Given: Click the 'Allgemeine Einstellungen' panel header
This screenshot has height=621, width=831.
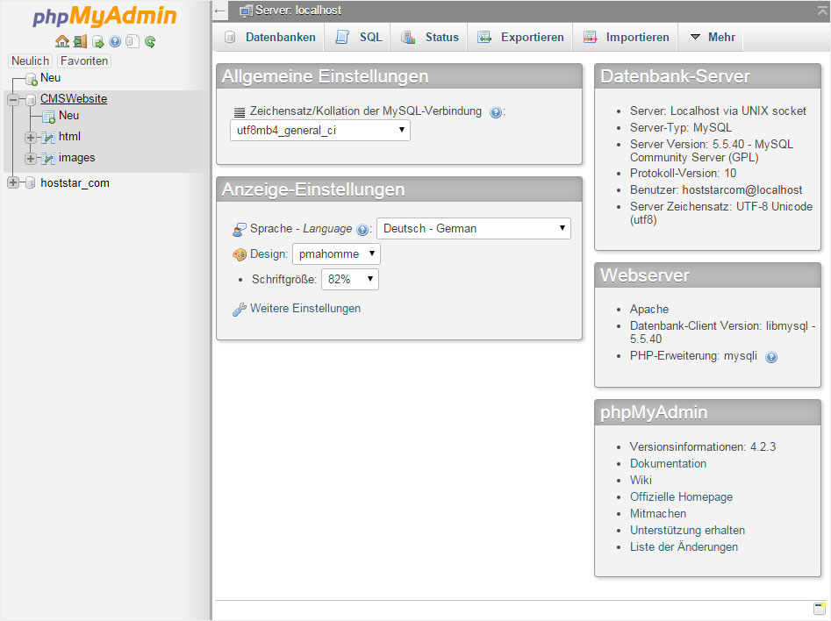Looking at the screenshot, I should 399,76.
